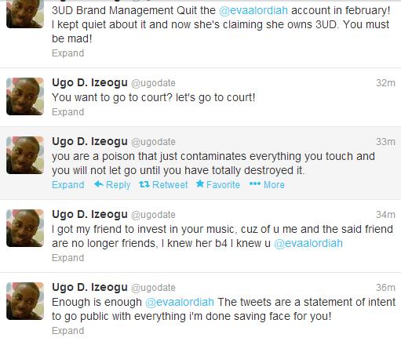This screenshot has height=345, width=401.
Task: Click the Favorite star icon
Action: click(200, 183)
